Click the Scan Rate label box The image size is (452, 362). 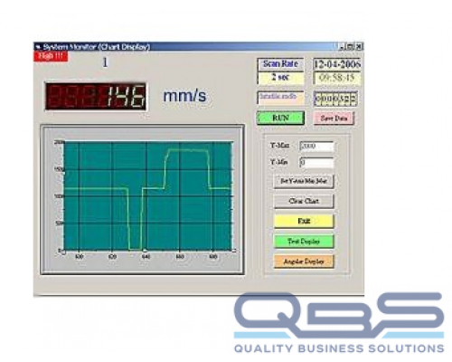(x=280, y=64)
